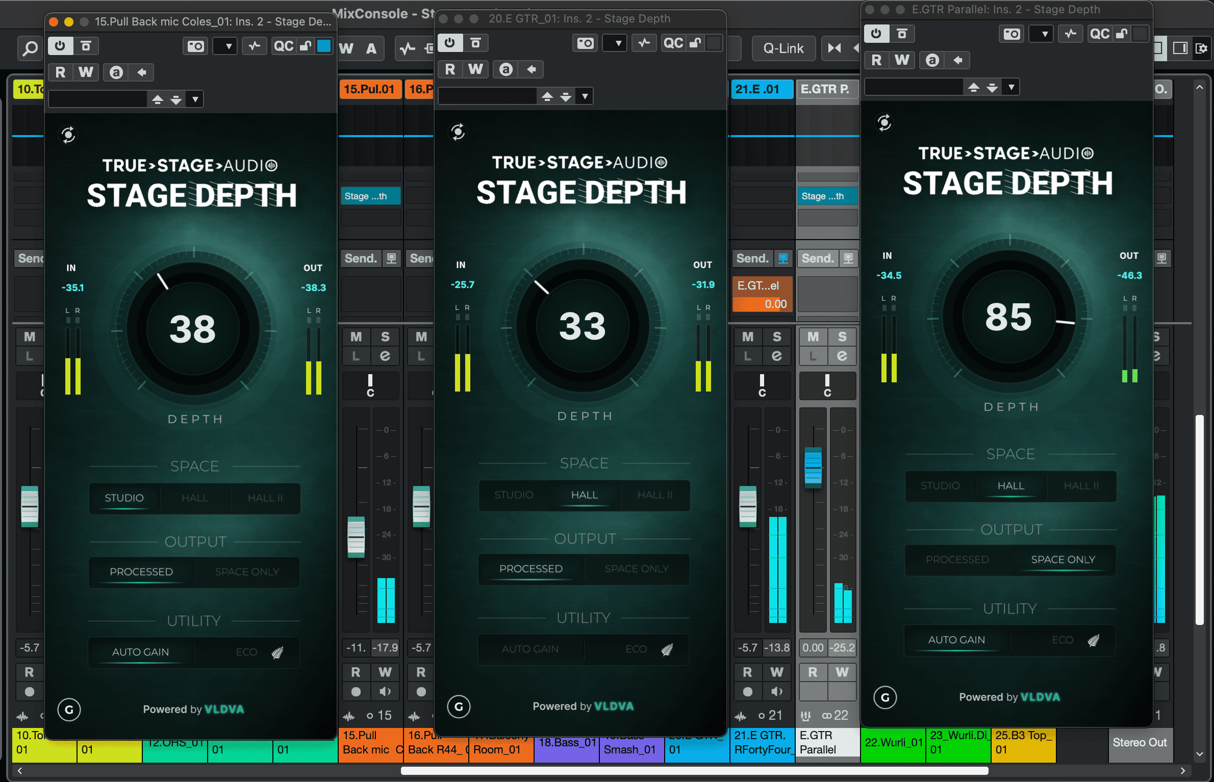
Task: Click G logo icon in 20.E GTR_01 plugin
Action: pyautogui.click(x=459, y=707)
